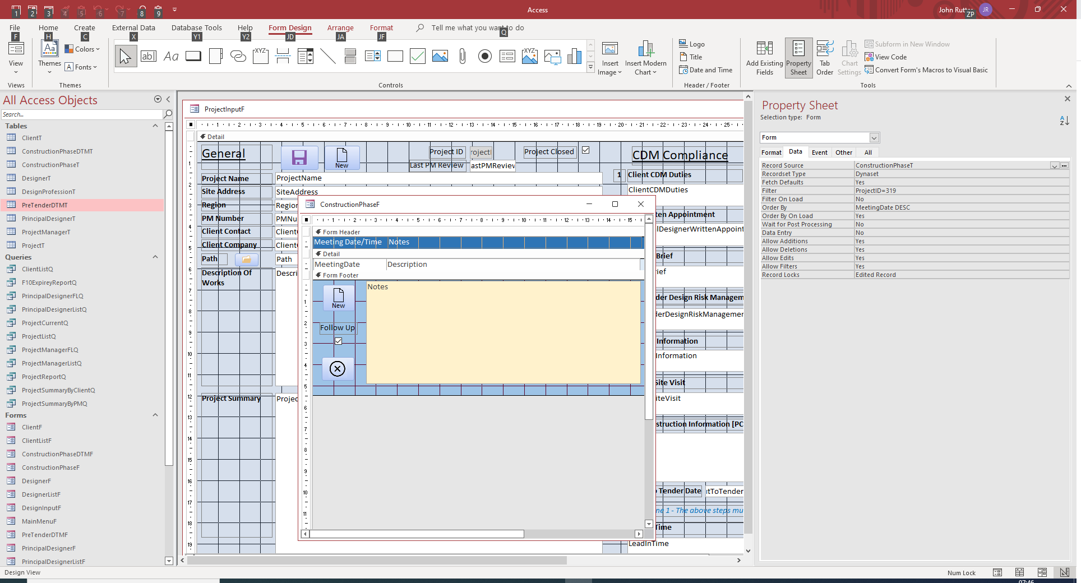Open the Form selector combo box

point(873,137)
